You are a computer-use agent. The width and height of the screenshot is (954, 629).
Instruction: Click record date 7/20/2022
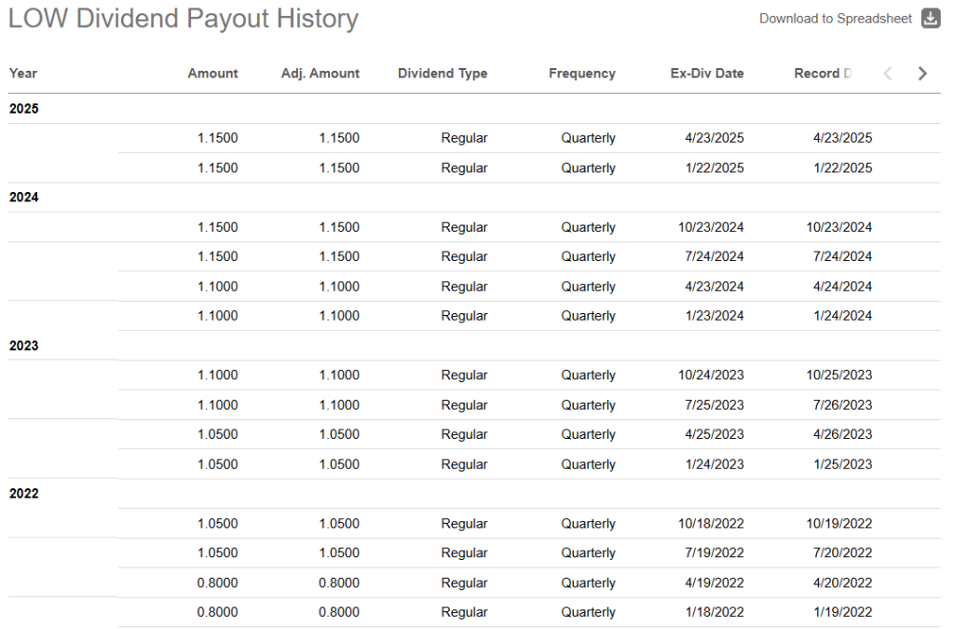842,553
